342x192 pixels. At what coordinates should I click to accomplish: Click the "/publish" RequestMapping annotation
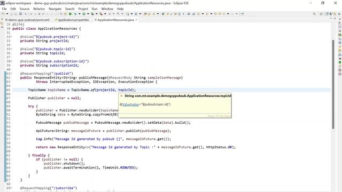point(46,74)
